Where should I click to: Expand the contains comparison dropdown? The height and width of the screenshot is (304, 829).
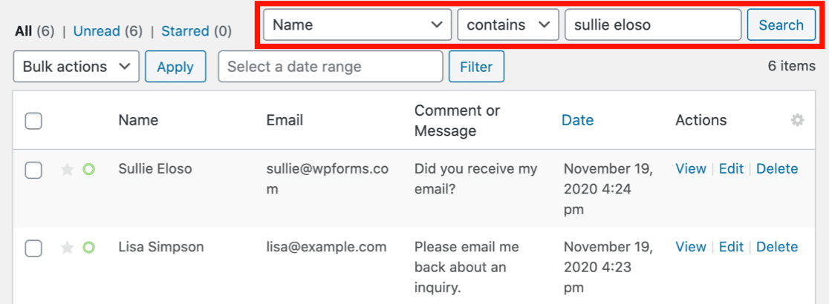coord(508,25)
